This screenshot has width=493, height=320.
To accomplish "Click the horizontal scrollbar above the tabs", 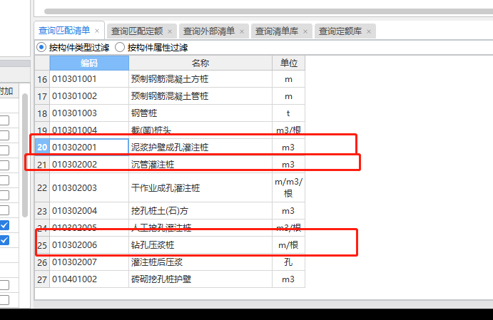I will click(x=268, y=11).
